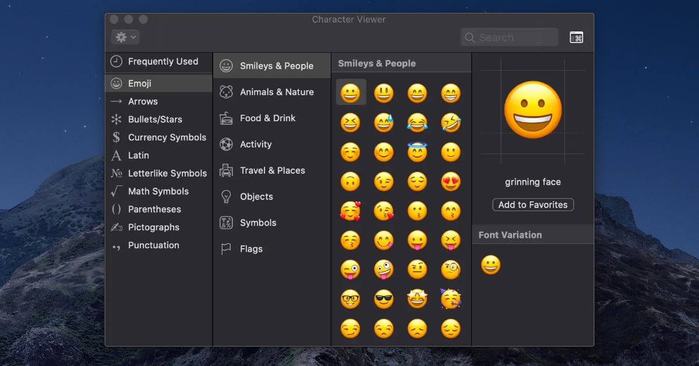Select the grinning face font variation
Viewport: 699px width, 366px height.
[490, 265]
